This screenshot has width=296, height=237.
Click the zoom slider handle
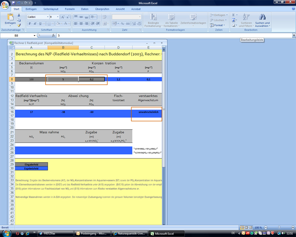279,227
